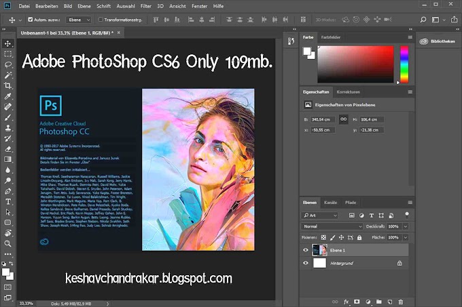Select the Lasso tool
This screenshot has height=307, width=462.
[8, 64]
